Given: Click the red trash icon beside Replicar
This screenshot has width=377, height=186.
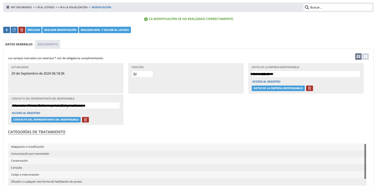Looking at the screenshot, I should (22, 30).
